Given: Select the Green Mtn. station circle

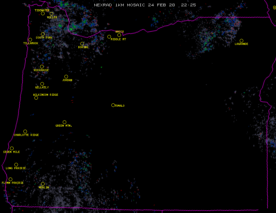Looking at the screenshot, I should tap(64, 122).
